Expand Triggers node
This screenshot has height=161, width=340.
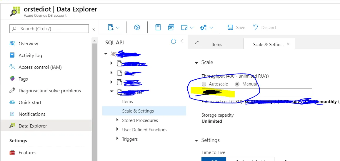coord(117,138)
